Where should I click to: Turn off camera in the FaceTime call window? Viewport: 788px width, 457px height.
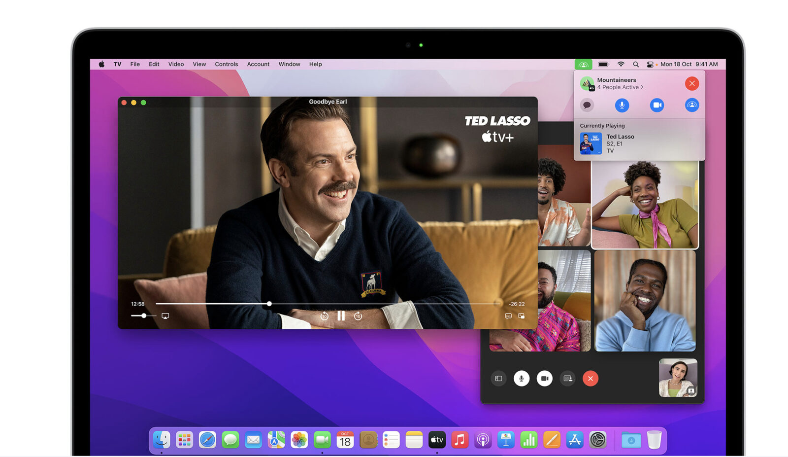pos(544,379)
